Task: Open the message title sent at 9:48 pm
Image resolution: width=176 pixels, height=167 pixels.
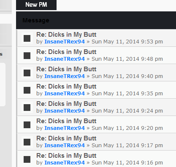Action: [66, 52]
